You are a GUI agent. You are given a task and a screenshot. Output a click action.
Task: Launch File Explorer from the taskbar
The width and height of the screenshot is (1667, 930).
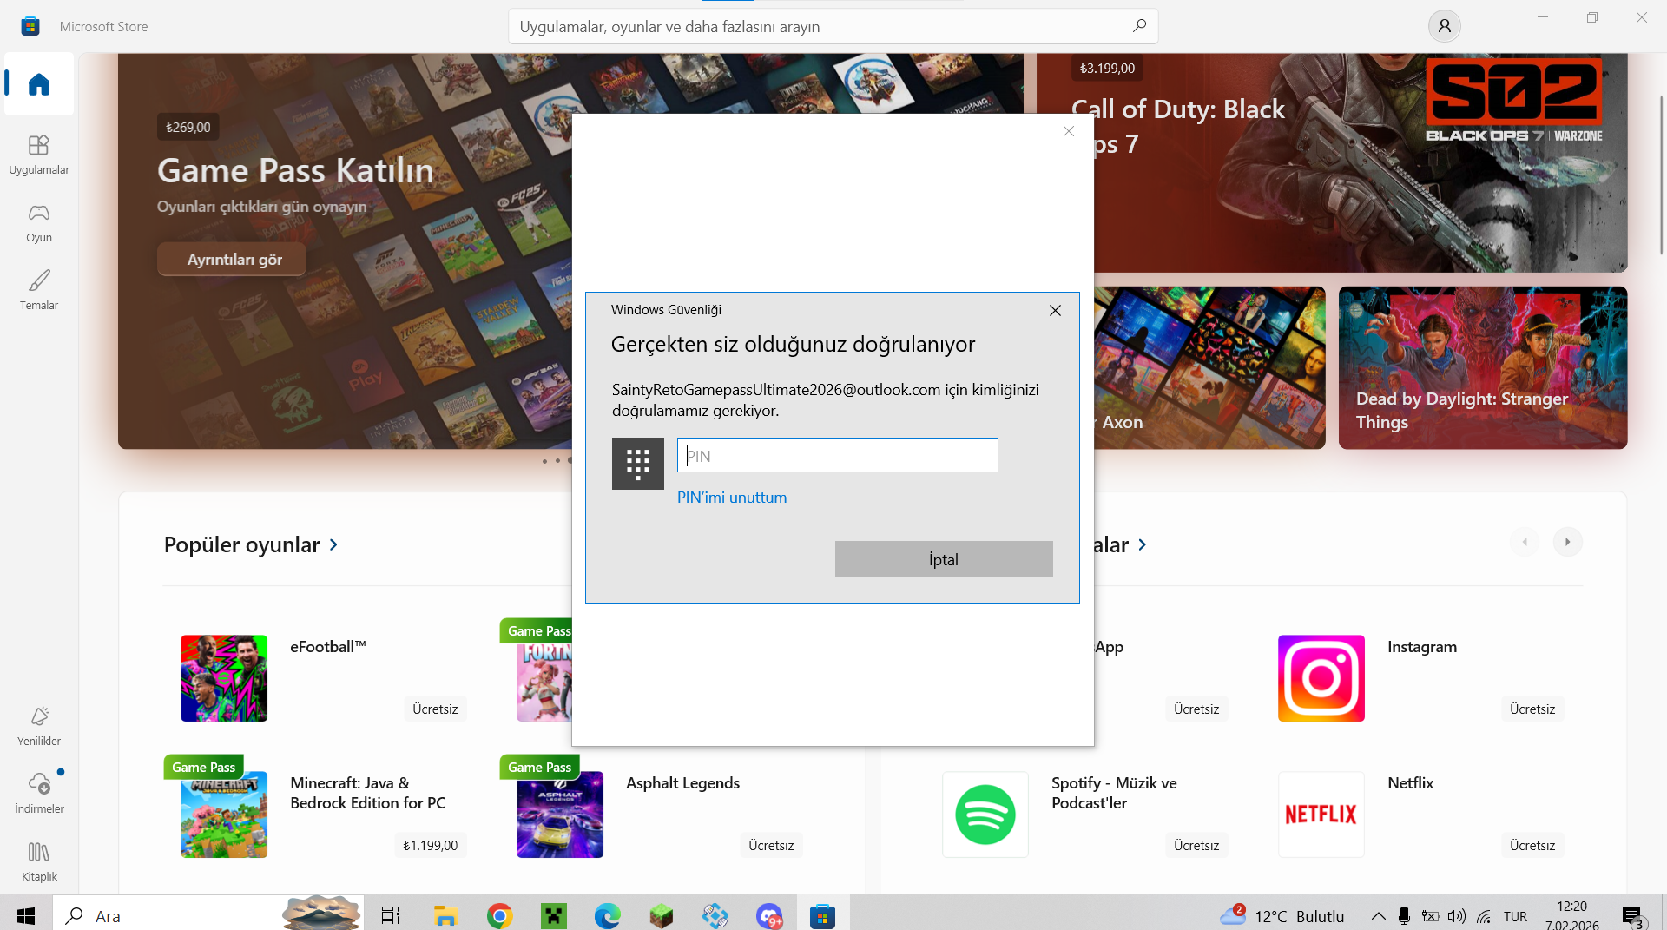(445, 916)
